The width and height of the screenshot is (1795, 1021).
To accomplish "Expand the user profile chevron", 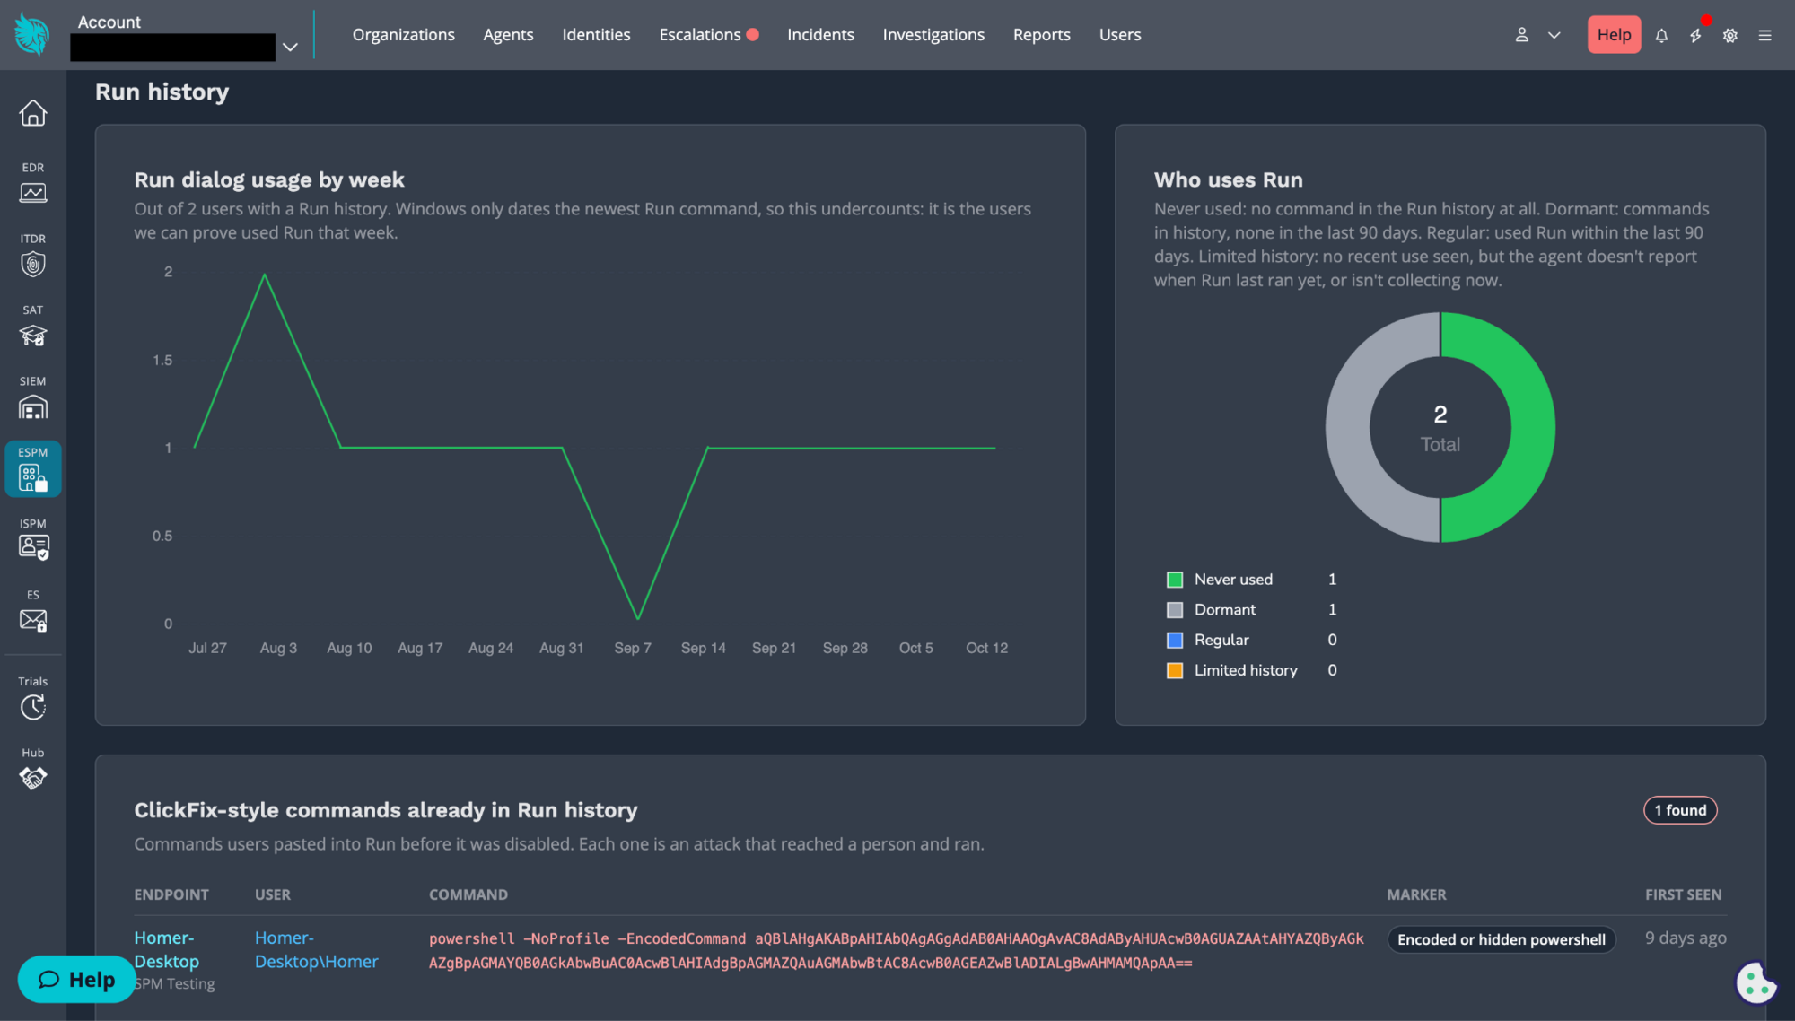I will coord(1554,35).
